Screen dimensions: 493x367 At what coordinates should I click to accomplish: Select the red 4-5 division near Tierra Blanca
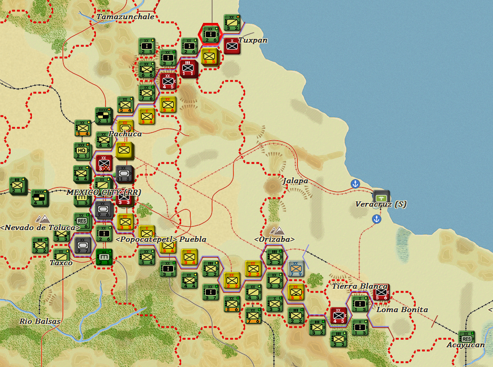coord(338,316)
